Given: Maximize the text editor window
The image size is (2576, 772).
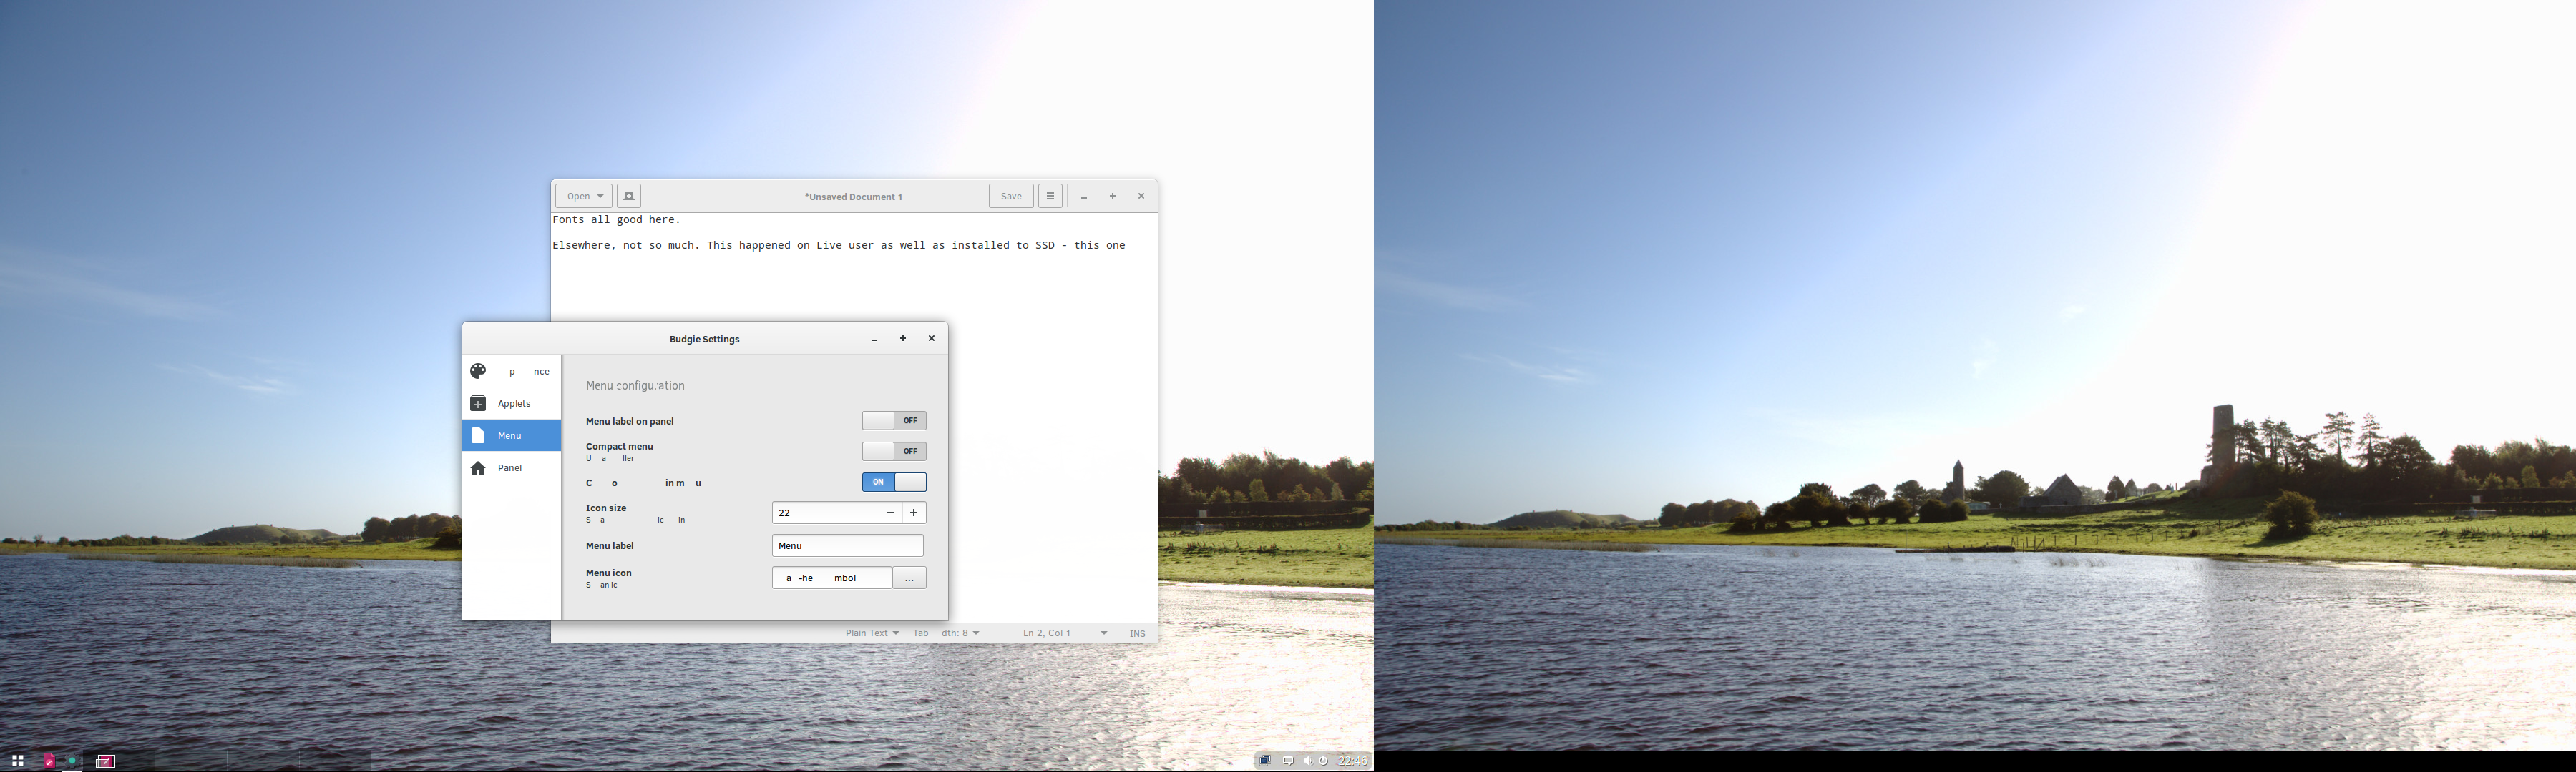Looking at the screenshot, I should pyautogui.click(x=1112, y=196).
